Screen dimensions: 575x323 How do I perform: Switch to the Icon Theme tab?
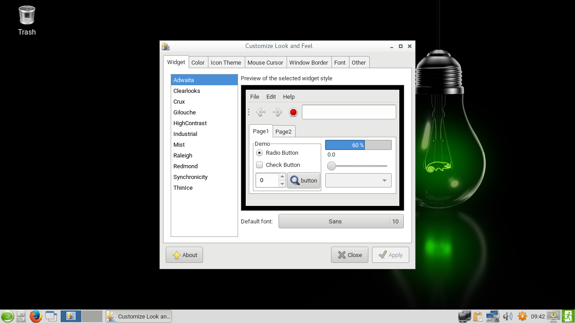coord(226,63)
